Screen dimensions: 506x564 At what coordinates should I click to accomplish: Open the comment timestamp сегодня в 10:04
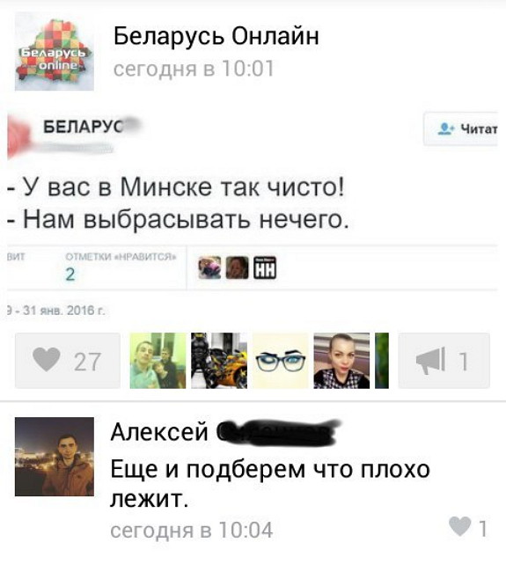point(191,530)
